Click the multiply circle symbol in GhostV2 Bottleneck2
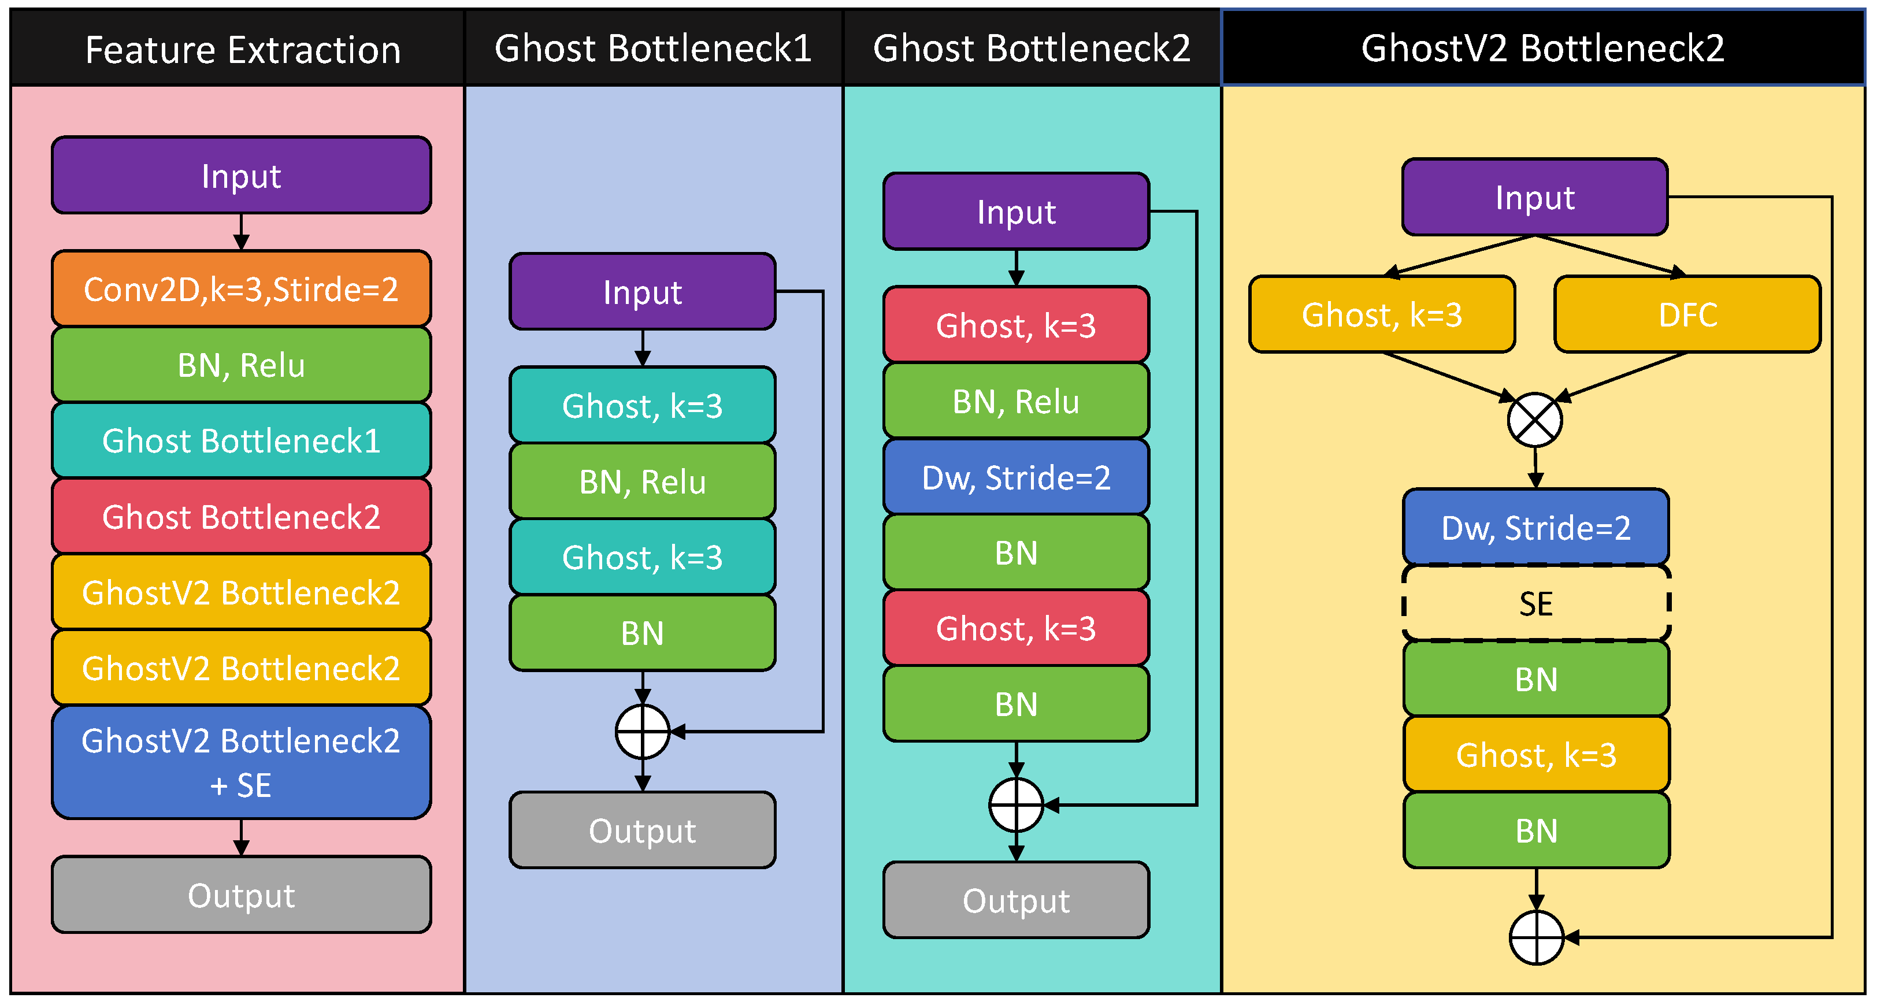The image size is (1877, 1005). coord(1534,421)
